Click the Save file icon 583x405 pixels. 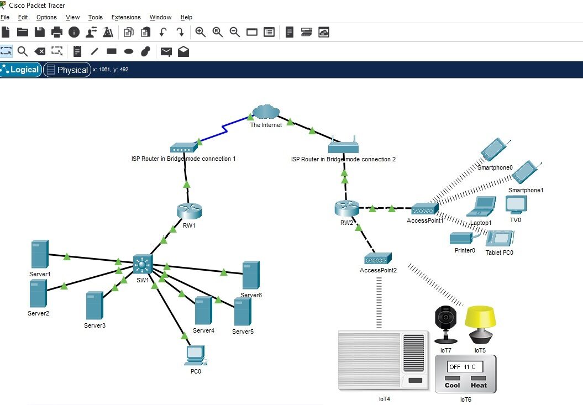coord(40,32)
